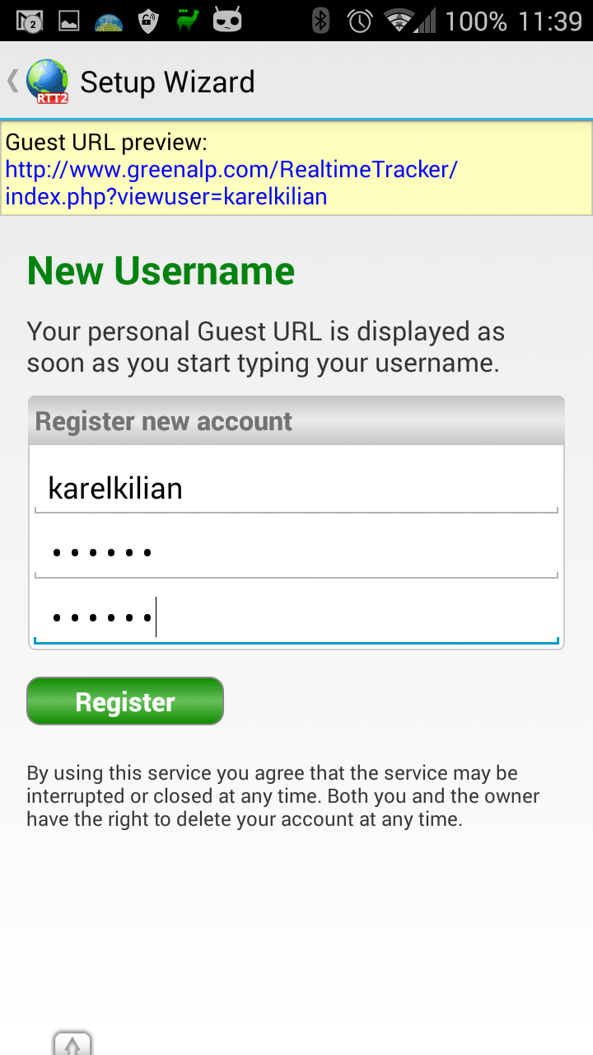593x1055 pixels.
Task: Tap the CyanogenMod robot status icon
Action: (x=227, y=21)
